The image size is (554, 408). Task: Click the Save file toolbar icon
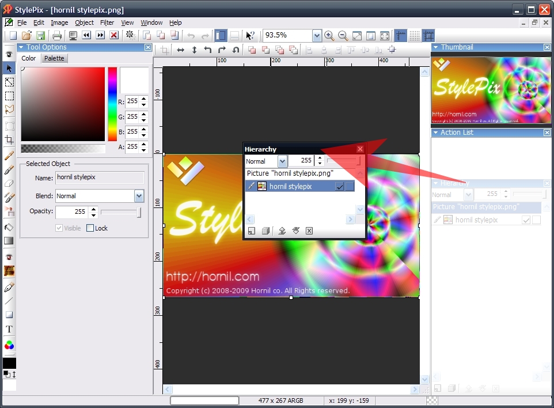point(40,35)
